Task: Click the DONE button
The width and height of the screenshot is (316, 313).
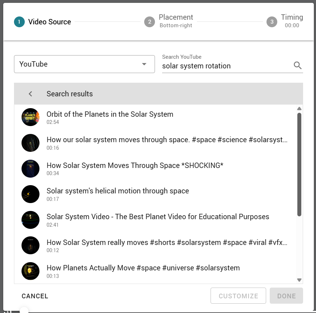Action: (286, 296)
